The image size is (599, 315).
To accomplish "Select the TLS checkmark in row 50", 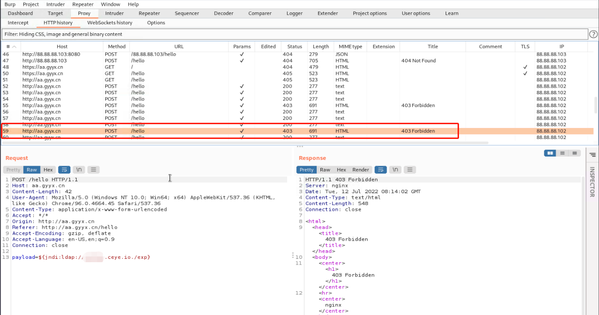I will pyautogui.click(x=525, y=74).
